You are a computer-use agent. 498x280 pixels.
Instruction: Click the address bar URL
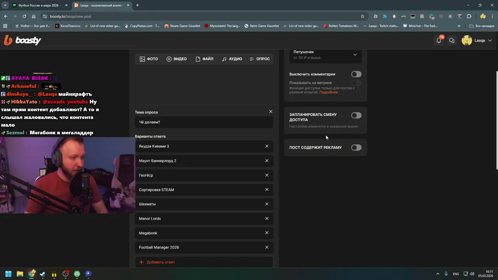(70, 16)
